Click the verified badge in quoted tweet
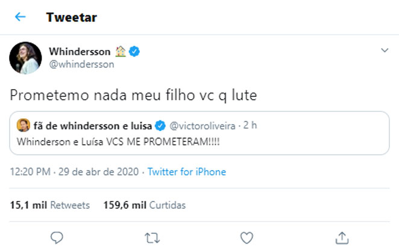This screenshot has width=399, height=252. click(x=161, y=126)
